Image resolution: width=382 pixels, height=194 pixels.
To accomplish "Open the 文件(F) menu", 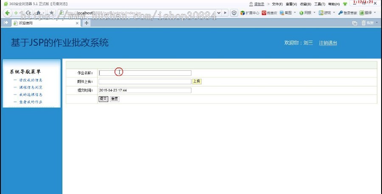I will (x=277, y=4).
